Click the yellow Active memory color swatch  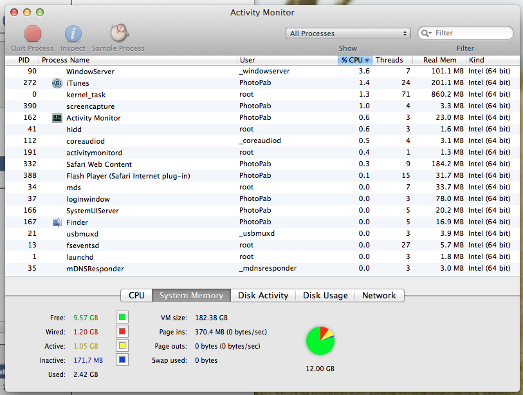(x=122, y=345)
